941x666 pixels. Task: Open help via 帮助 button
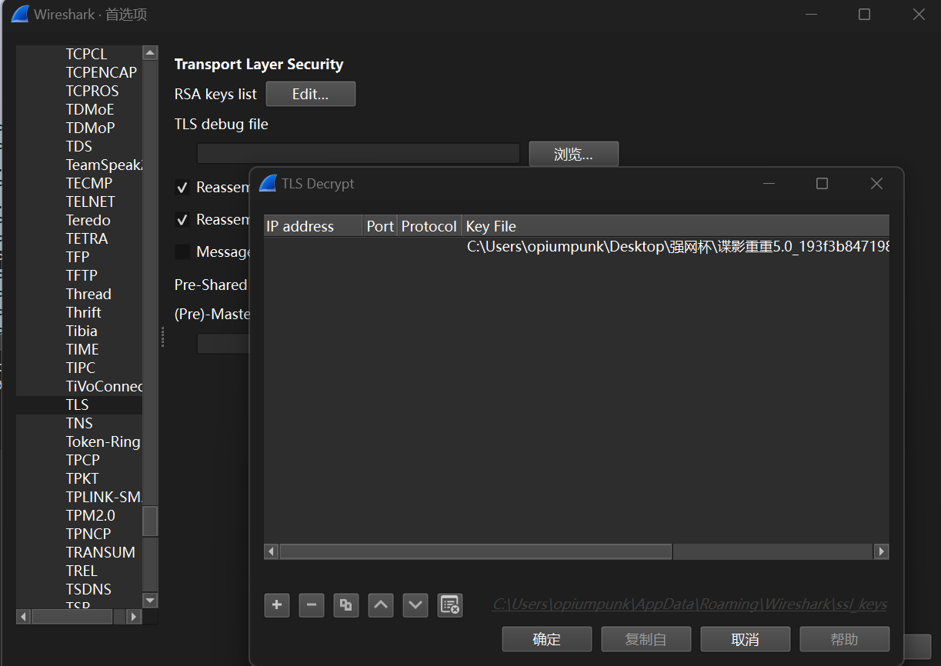coord(845,639)
